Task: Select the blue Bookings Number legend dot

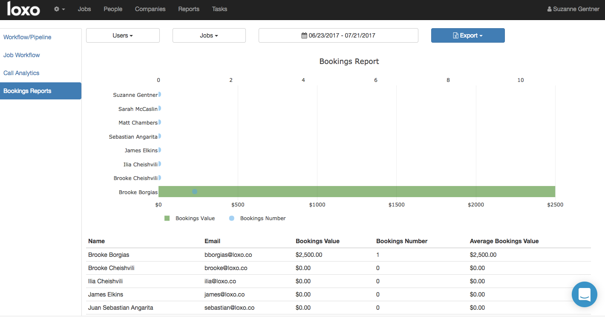Action: click(231, 218)
